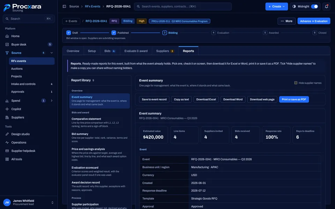Select the Supplier participation report
335x209 pixels.
99,206
